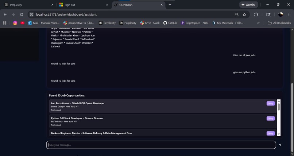The height and width of the screenshot is (156, 294).
Task: Open the Brightspace - NYU bookmark
Action: (x=195, y=23)
